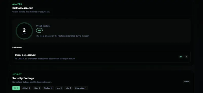Click Normalized findings identified during the scan text
This screenshot has height=93, width=203.
[32, 82]
